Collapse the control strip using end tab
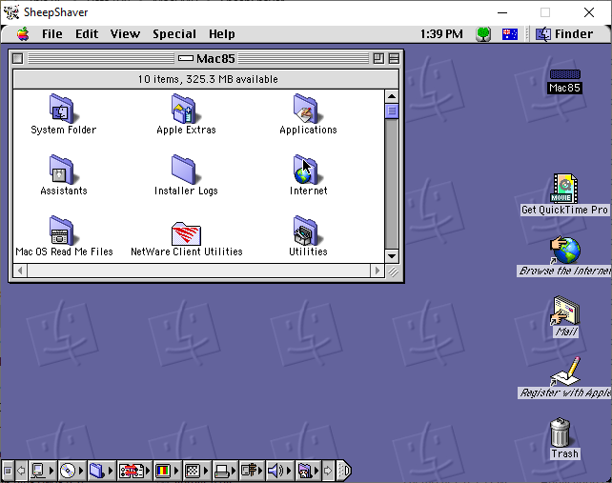The image size is (612, 483). pos(344,471)
